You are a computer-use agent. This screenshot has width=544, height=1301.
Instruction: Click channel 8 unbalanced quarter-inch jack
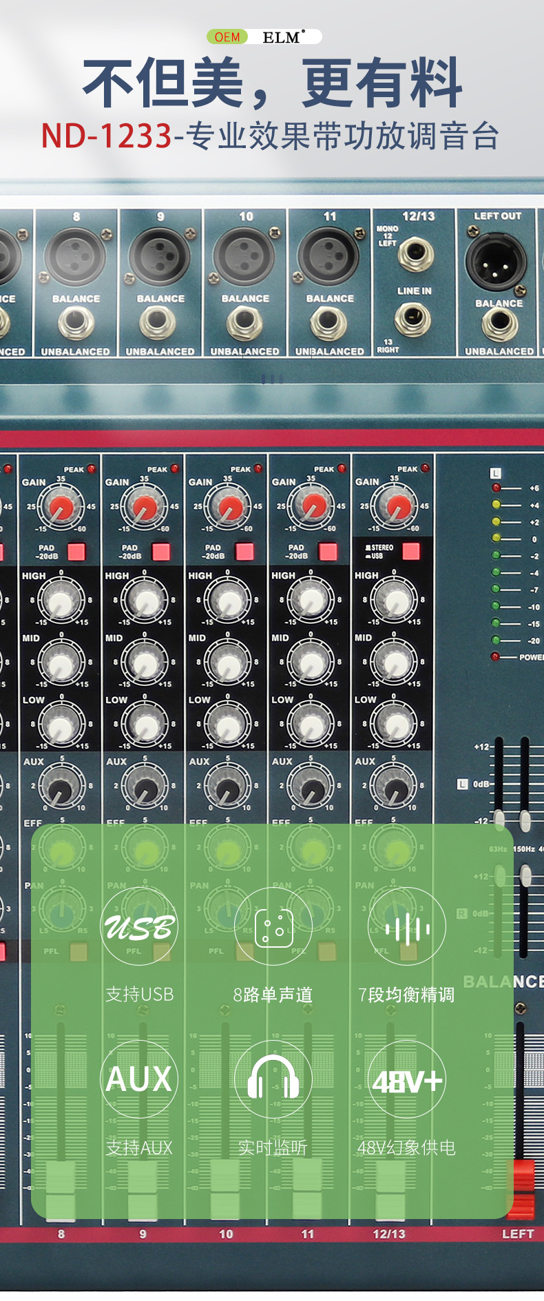(x=76, y=324)
